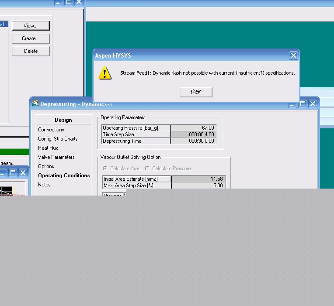The width and height of the screenshot is (334, 306).
Task: Open the Valve Parameters page
Action: pos(56,157)
